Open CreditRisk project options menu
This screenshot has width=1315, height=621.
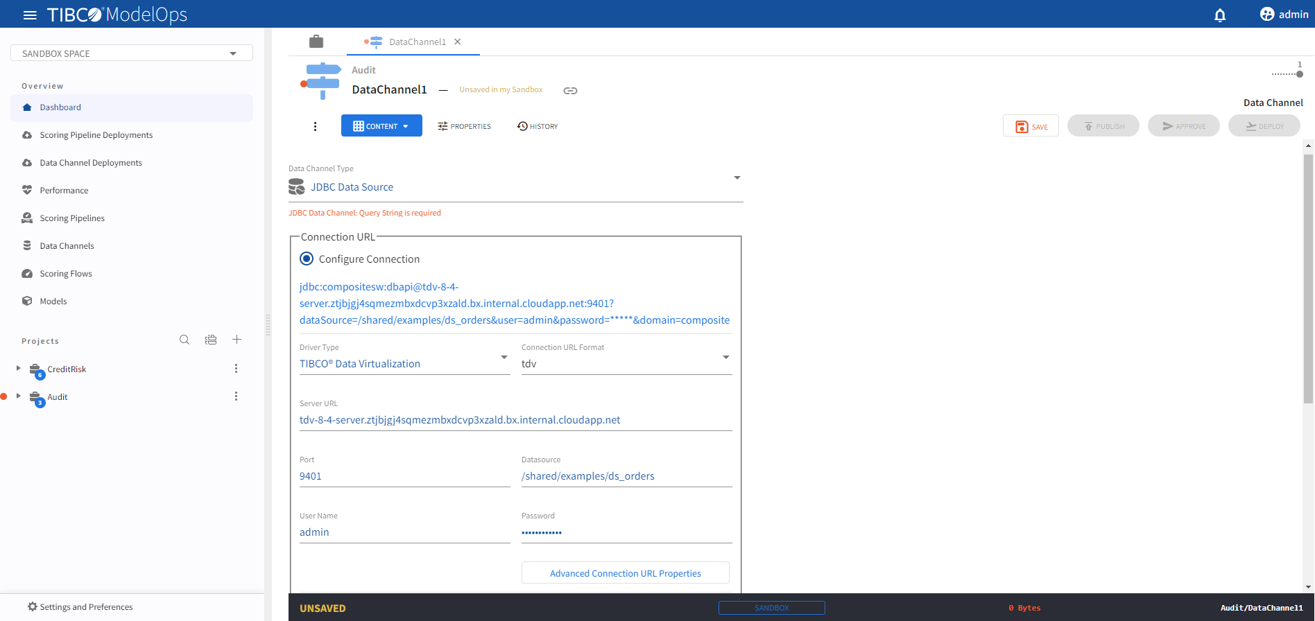point(236,369)
